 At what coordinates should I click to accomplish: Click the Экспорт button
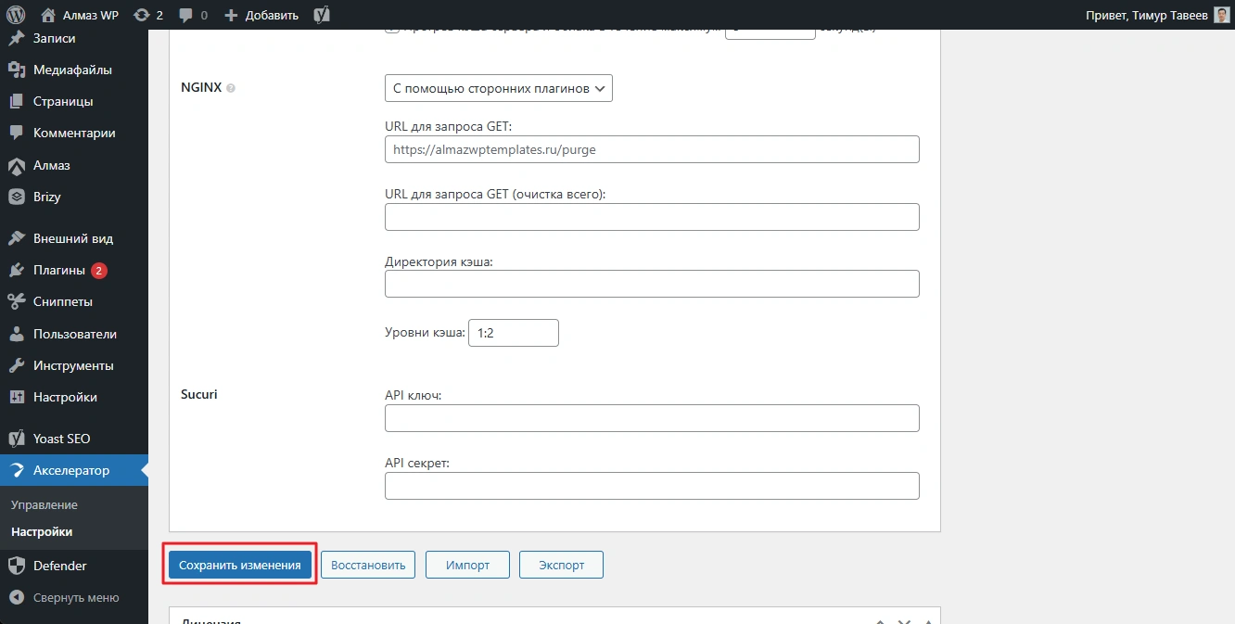[561, 565]
